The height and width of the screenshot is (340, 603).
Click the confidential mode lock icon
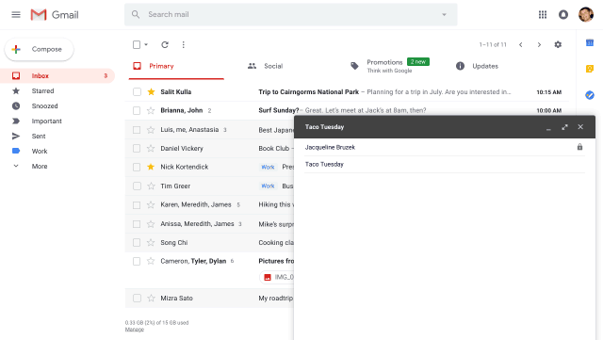pos(580,147)
